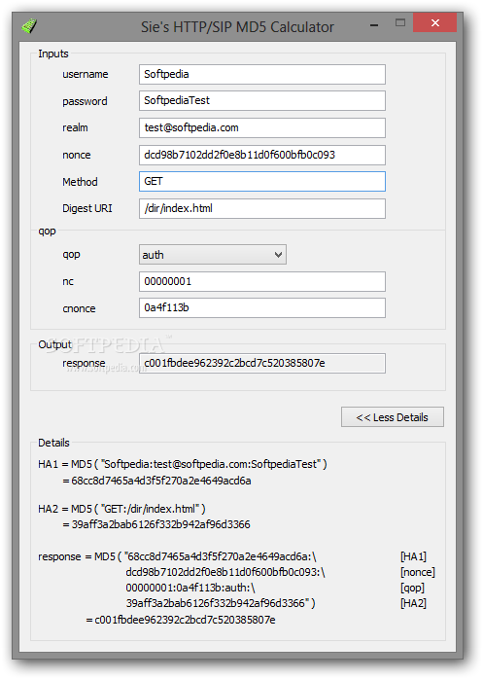Maximize the MD5 Calculator window
483x679 pixels.
point(400,23)
